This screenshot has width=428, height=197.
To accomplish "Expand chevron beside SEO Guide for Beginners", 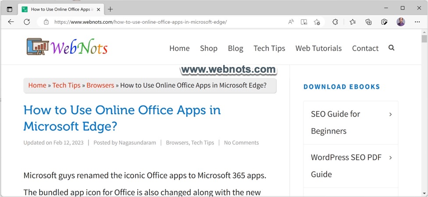I will tap(390, 114).
